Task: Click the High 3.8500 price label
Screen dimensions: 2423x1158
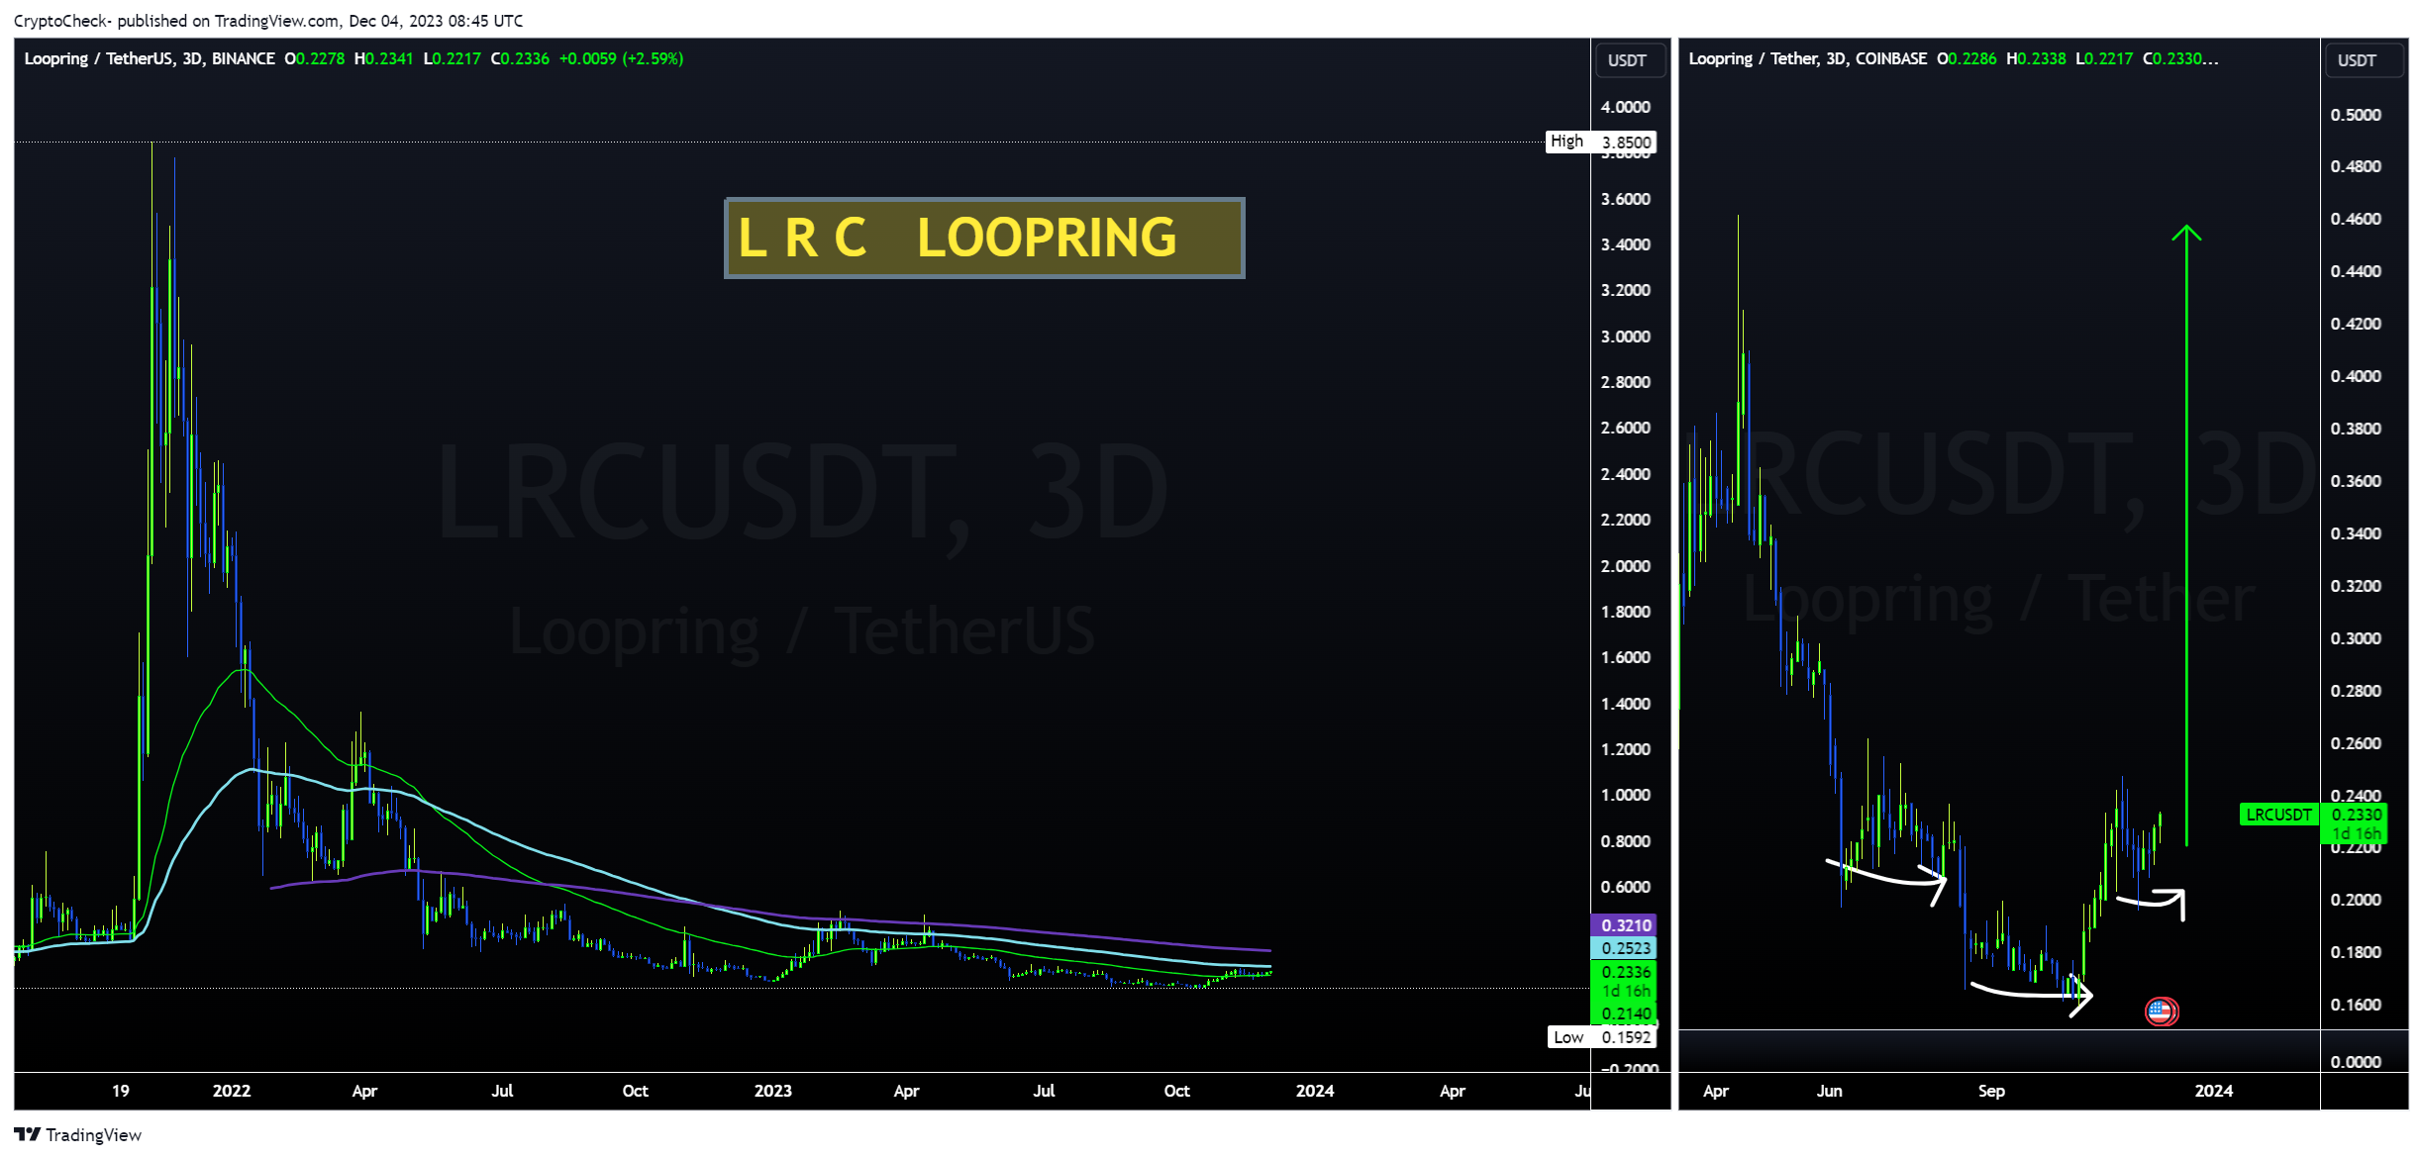Action: point(1600,142)
